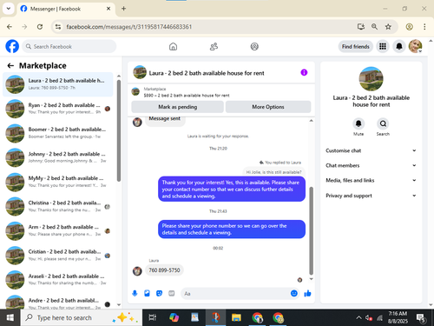Open Christina conversation in list
Screen dimensions: 434x326
pos(58,206)
